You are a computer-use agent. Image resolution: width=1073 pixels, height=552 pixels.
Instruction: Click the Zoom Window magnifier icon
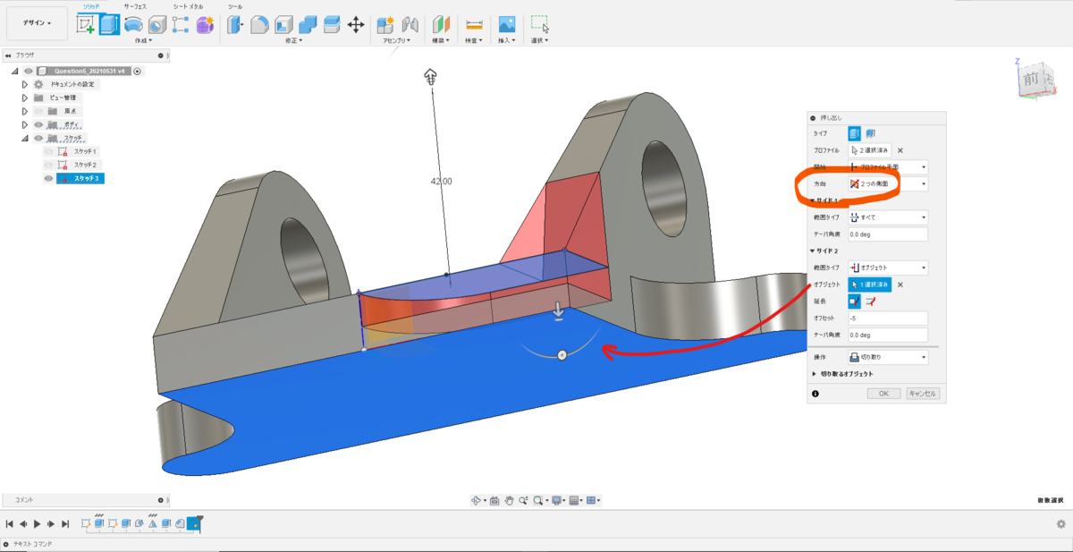539,500
